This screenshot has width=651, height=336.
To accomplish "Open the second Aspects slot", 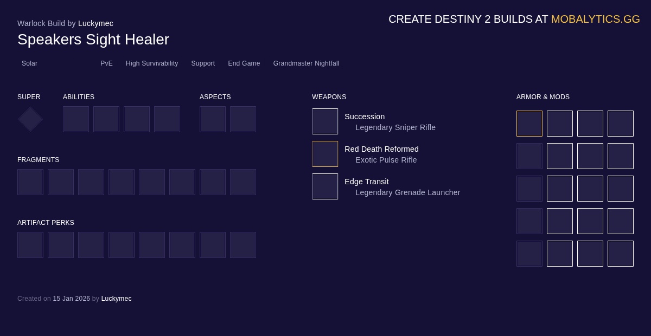I will pyautogui.click(x=243, y=119).
